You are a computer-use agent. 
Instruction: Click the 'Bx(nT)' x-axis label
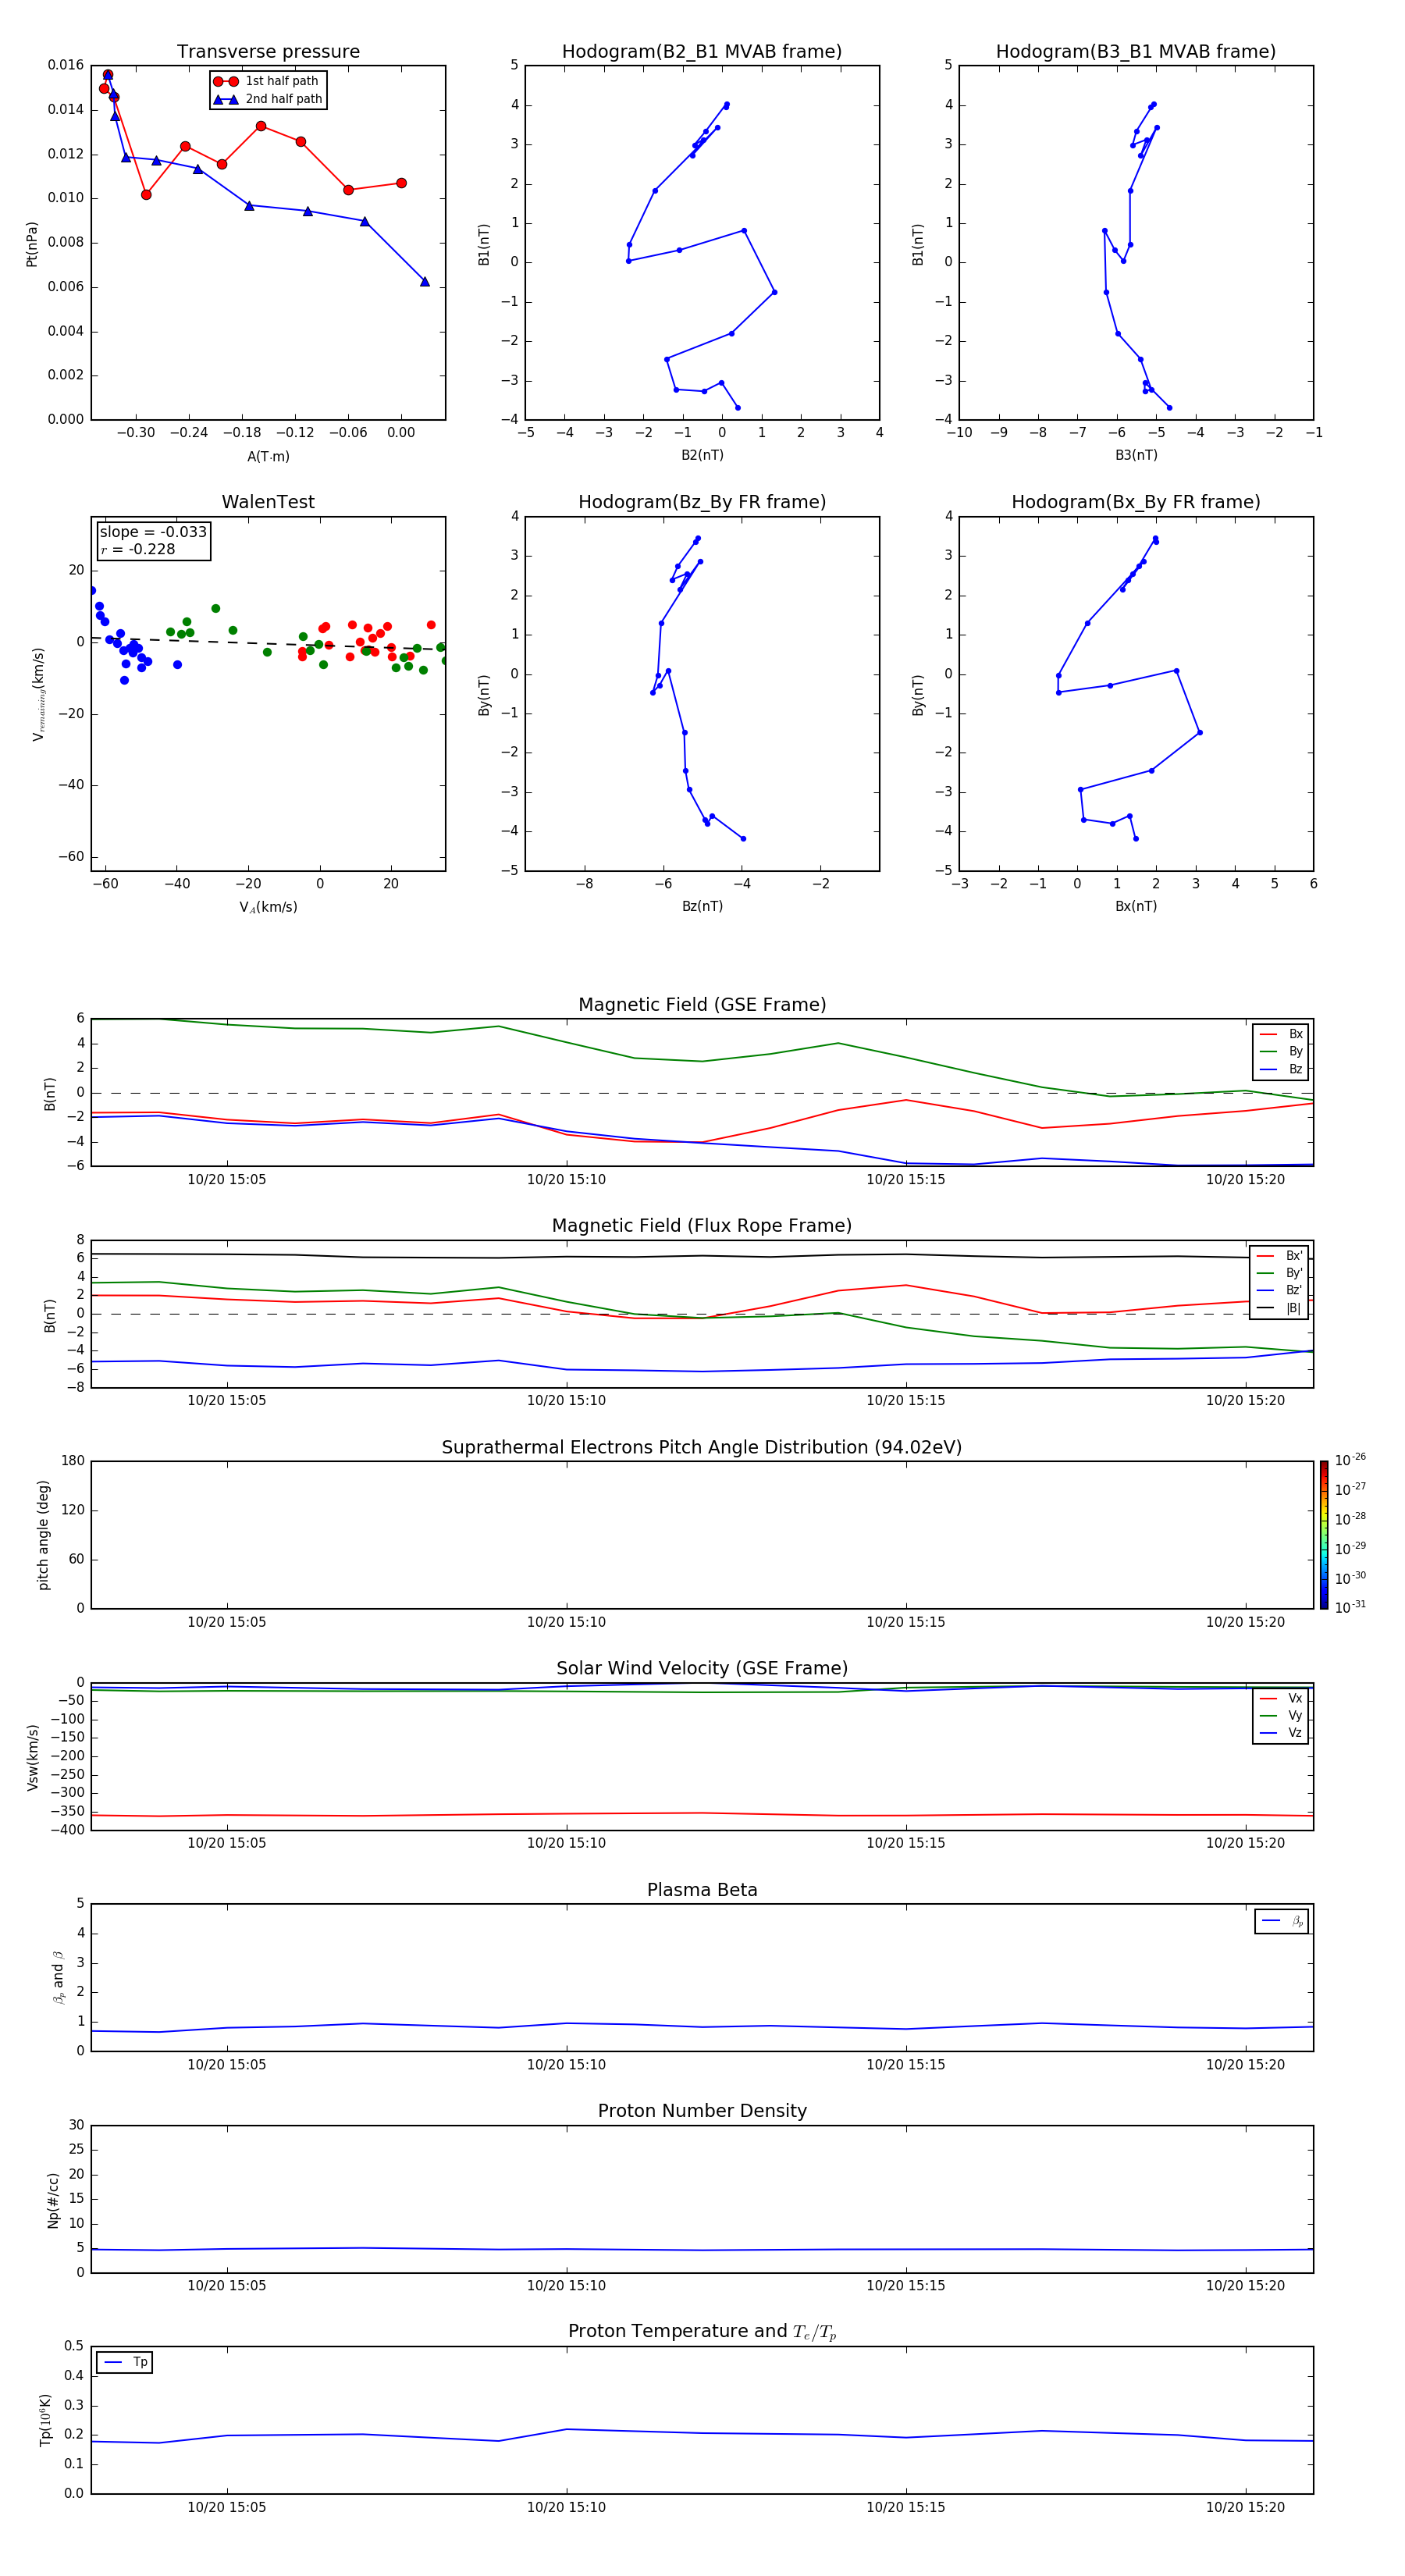[x=1136, y=906]
